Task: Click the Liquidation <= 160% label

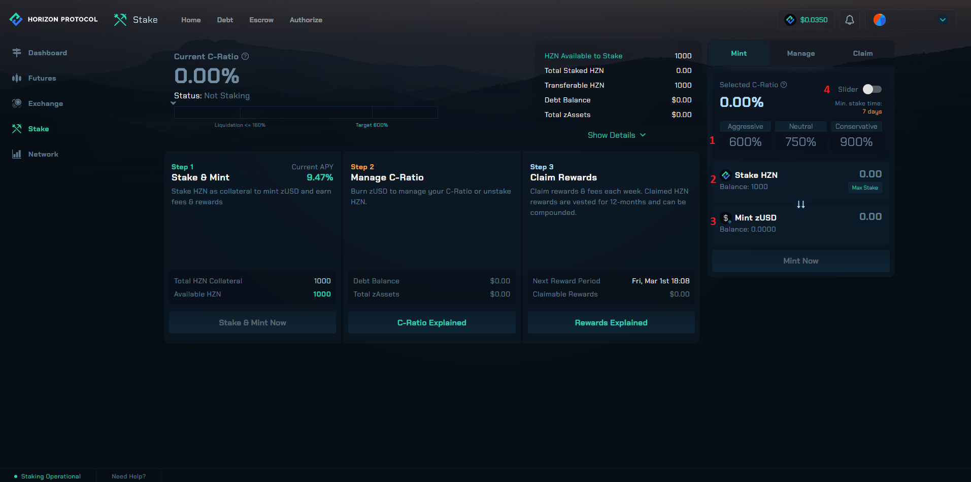Action: pos(240,125)
